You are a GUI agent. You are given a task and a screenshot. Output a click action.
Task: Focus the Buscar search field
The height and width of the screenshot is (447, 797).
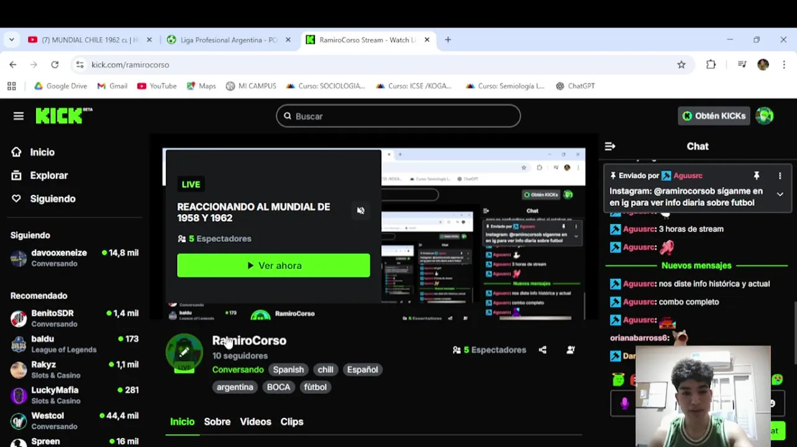398,116
